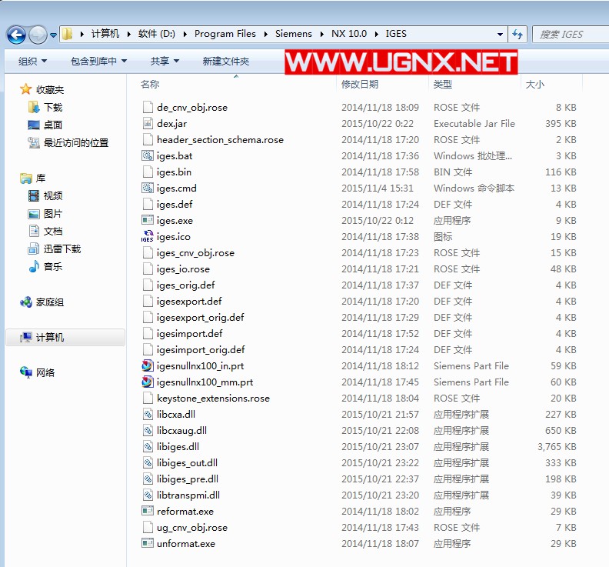The height and width of the screenshot is (567, 609).
Task: Select NX 10.0 in the breadcrumb
Action: [349, 34]
